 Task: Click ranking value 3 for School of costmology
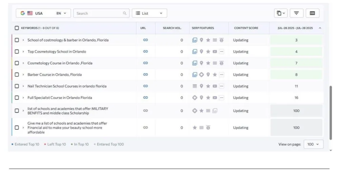296,40
